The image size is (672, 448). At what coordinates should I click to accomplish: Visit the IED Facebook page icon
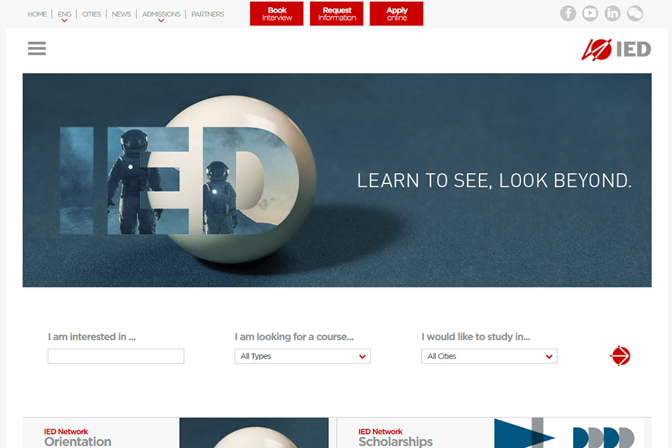pos(568,13)
